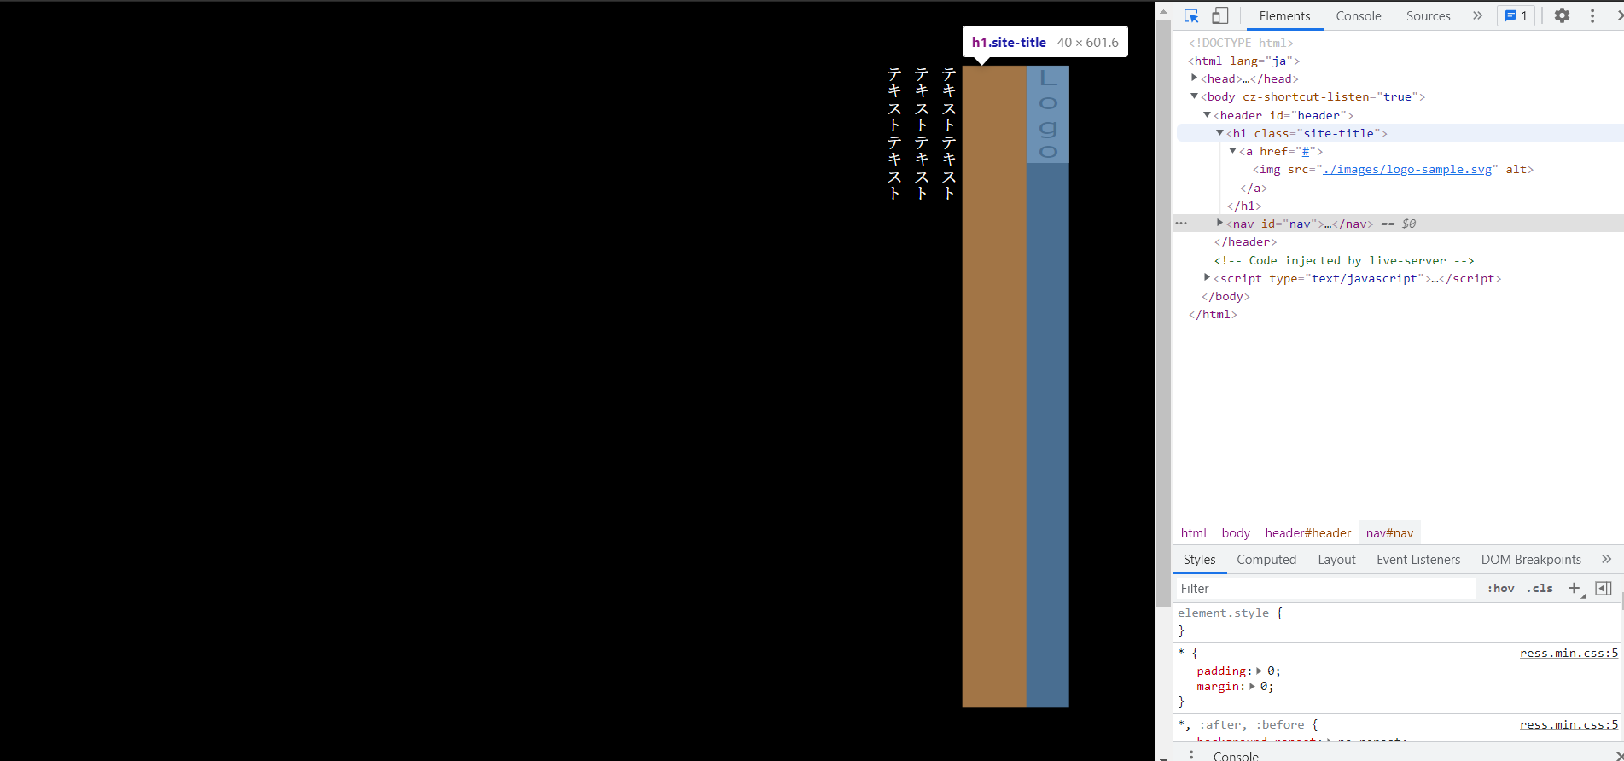
Task: Collapse the h1 site-title node
Action: (x=1220, y=133)
